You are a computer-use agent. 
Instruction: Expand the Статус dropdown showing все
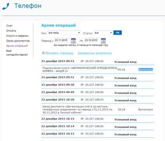[x=103, y=33]
